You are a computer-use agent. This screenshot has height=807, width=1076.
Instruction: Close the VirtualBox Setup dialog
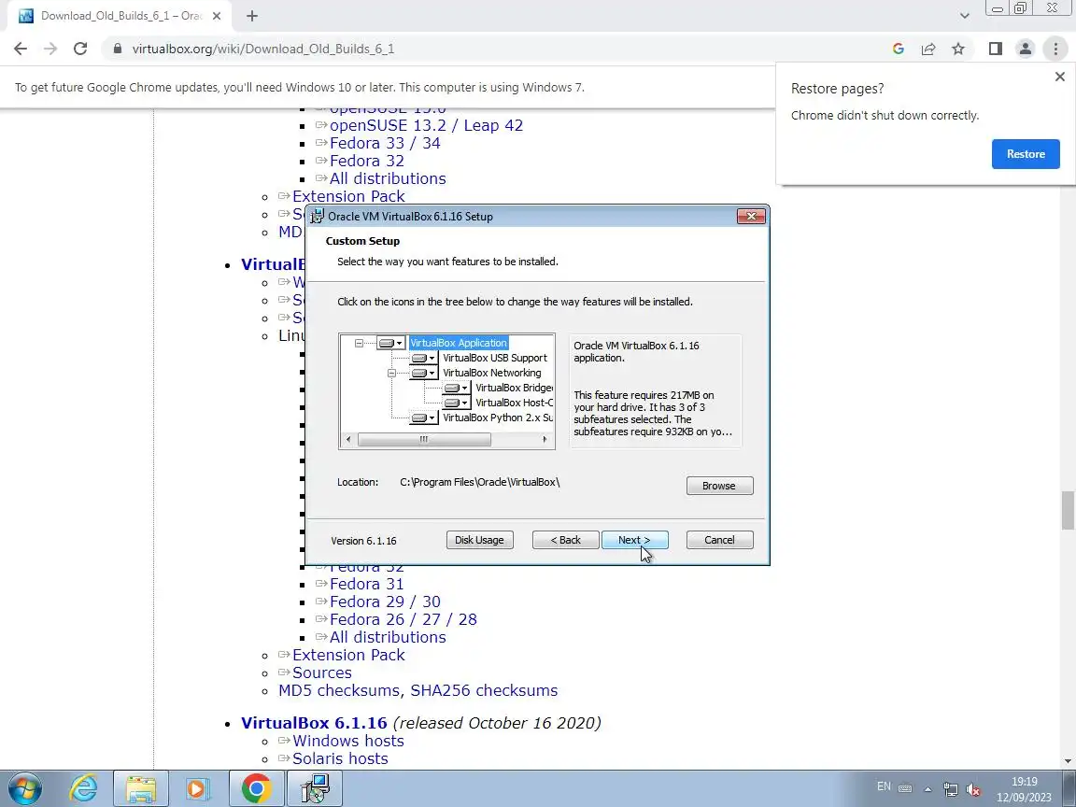coord(751,216)
